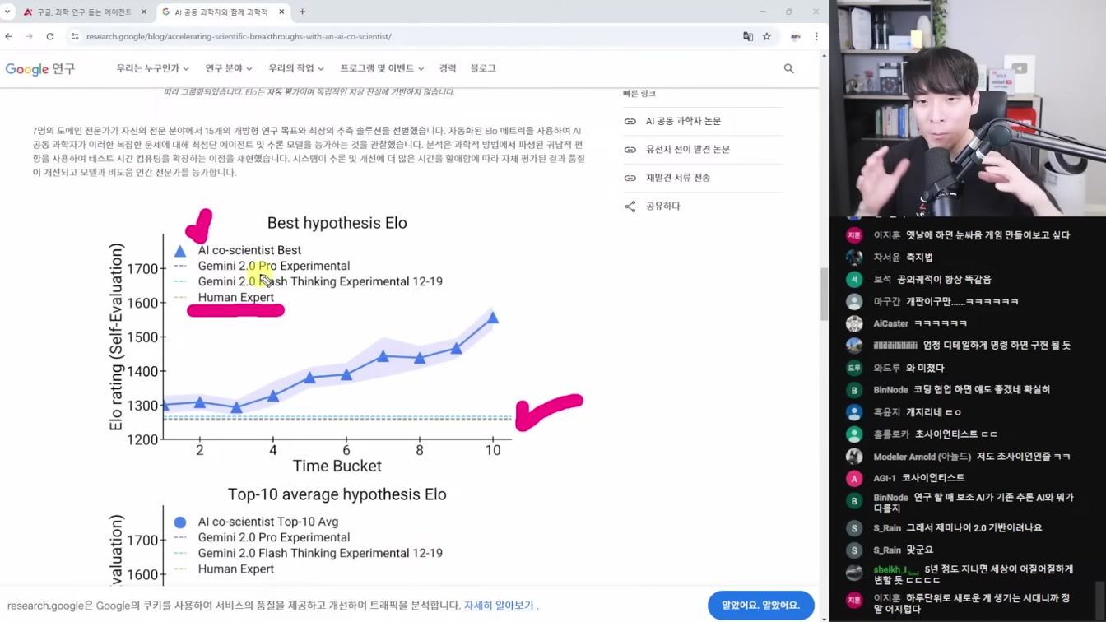Open the Chrome profile avatar

pos(796,36)
